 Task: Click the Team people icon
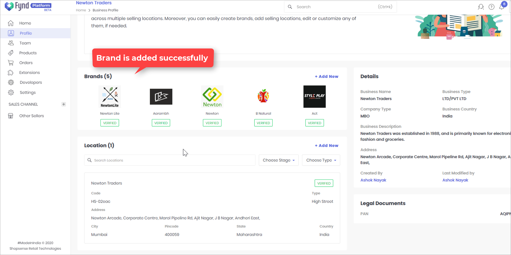pos(11,43)
